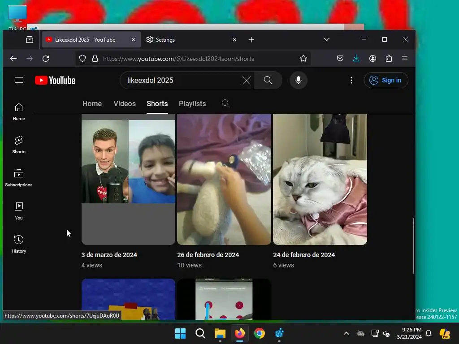Open File Explorer from the taskbar

pyautogui.click(x=220, y=333)
